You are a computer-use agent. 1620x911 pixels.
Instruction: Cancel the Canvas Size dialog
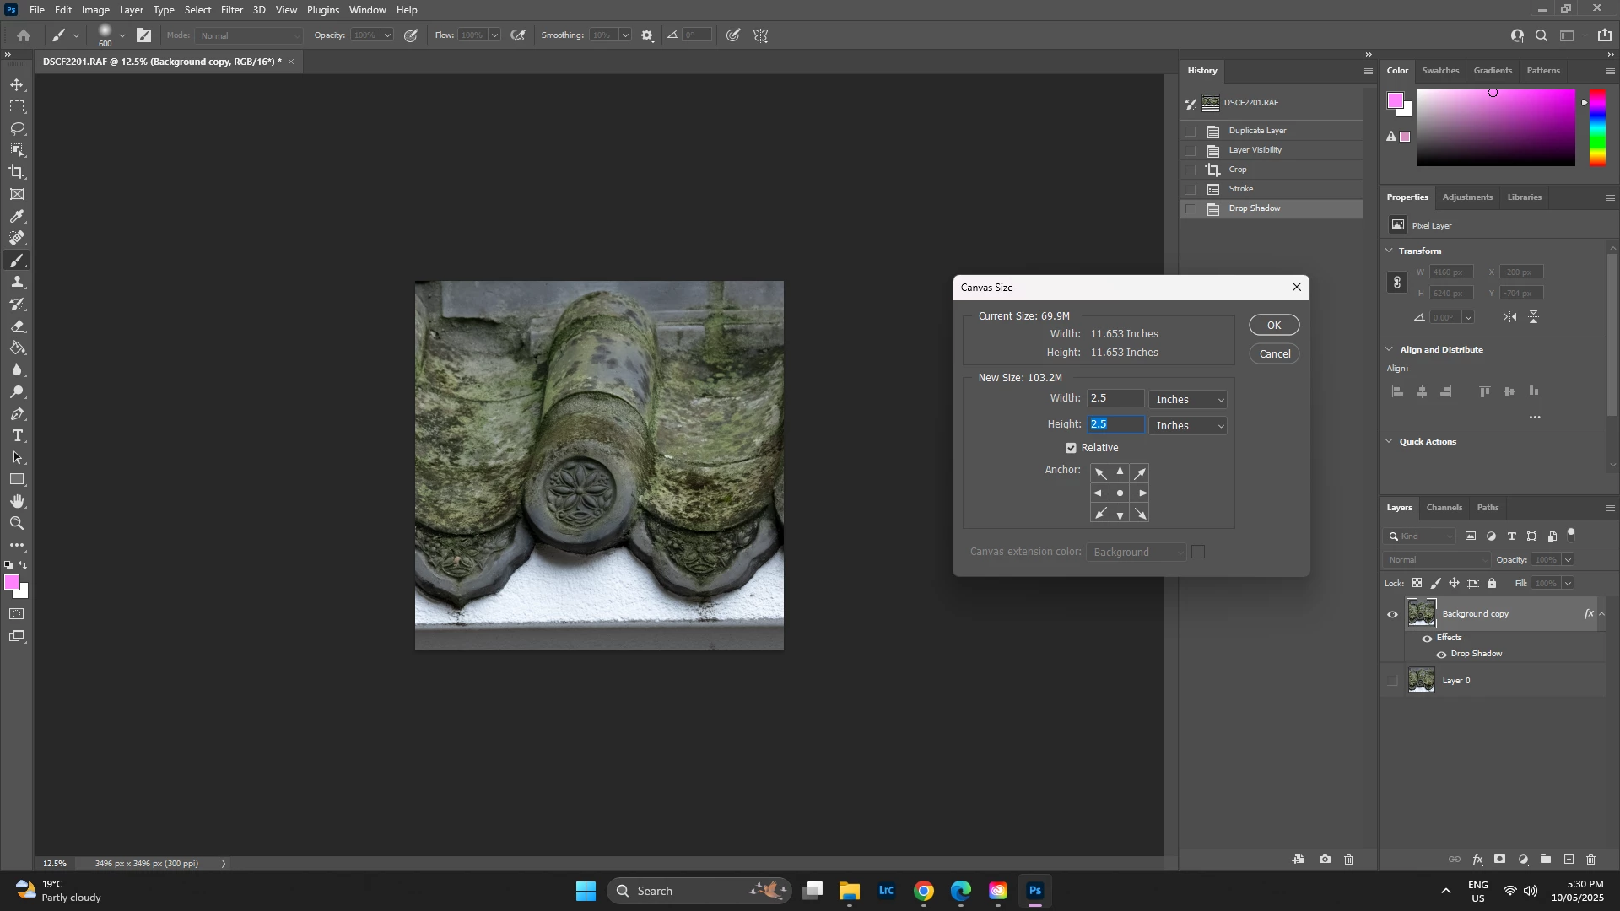click(1274, 354)
